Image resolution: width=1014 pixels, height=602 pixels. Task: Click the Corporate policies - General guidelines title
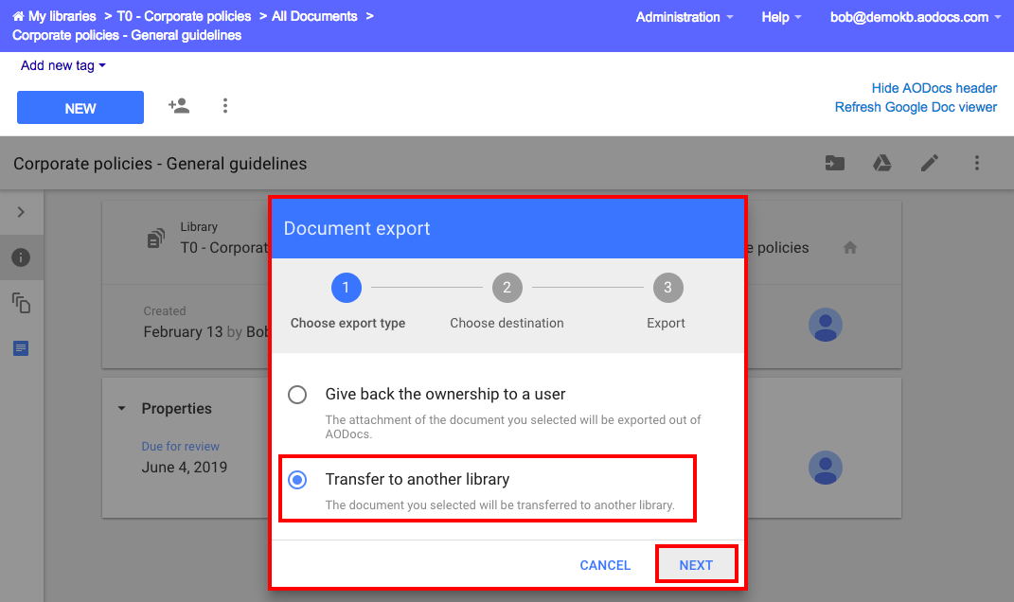[x=160, y=164]
